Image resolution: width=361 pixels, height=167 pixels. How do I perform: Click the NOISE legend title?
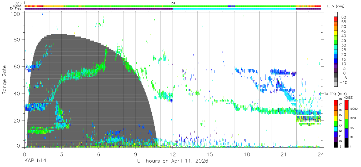click(349, 97)
